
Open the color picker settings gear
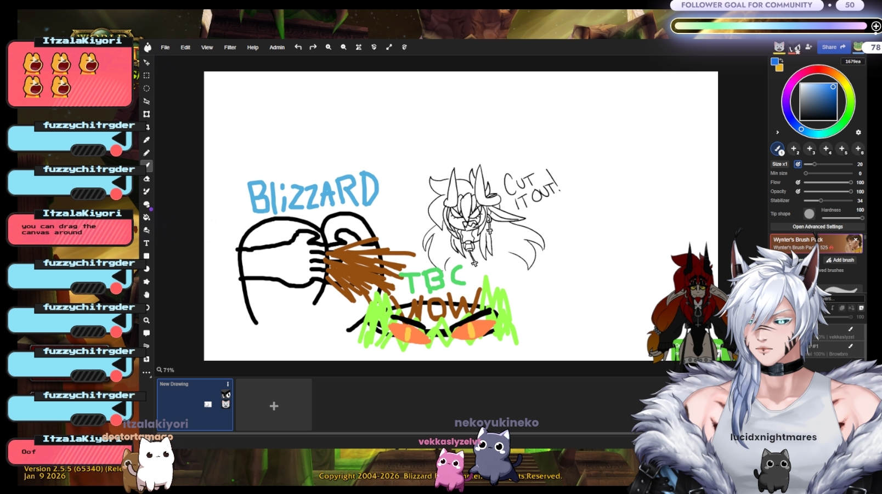point(858,132)
